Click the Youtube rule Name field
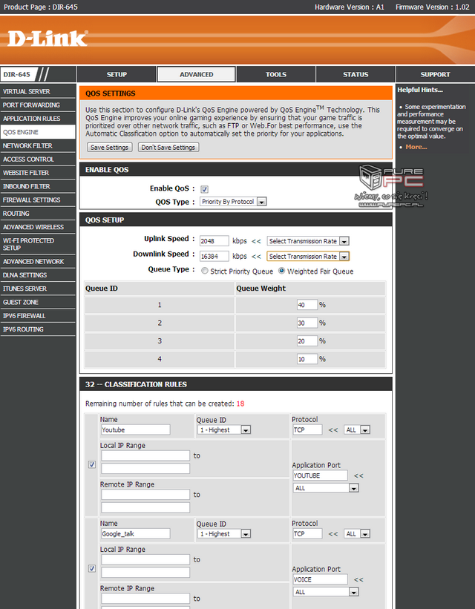Screen dimensions: 475x609 (136, 429)
